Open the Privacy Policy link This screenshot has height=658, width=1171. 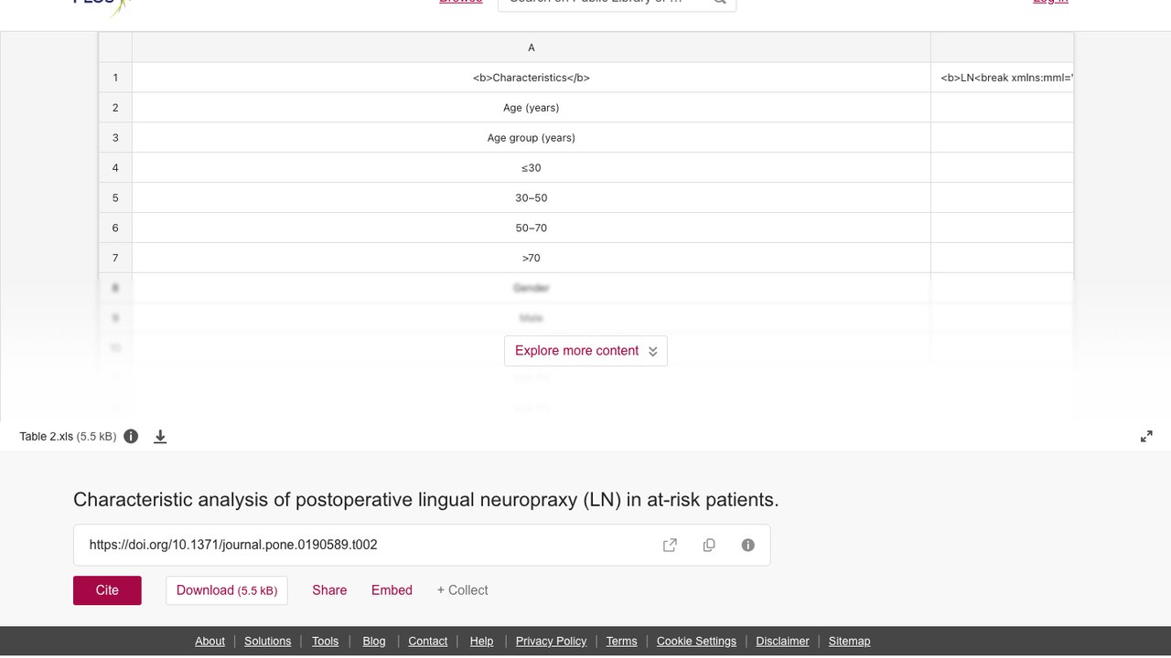pos(551,642)
